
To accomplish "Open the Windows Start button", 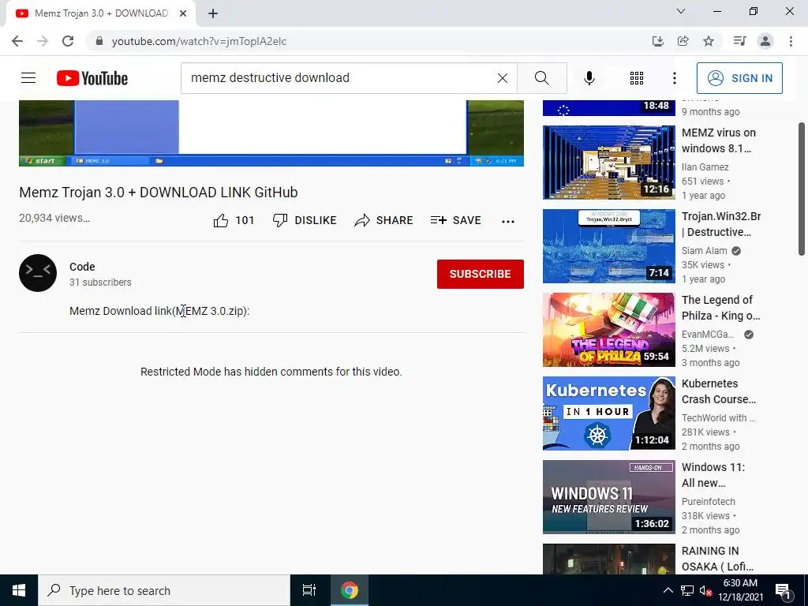I will [19, 590].
